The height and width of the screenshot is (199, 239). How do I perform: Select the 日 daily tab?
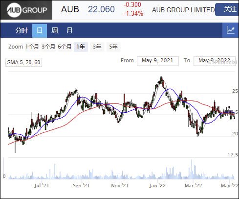[x=40, y=30]
